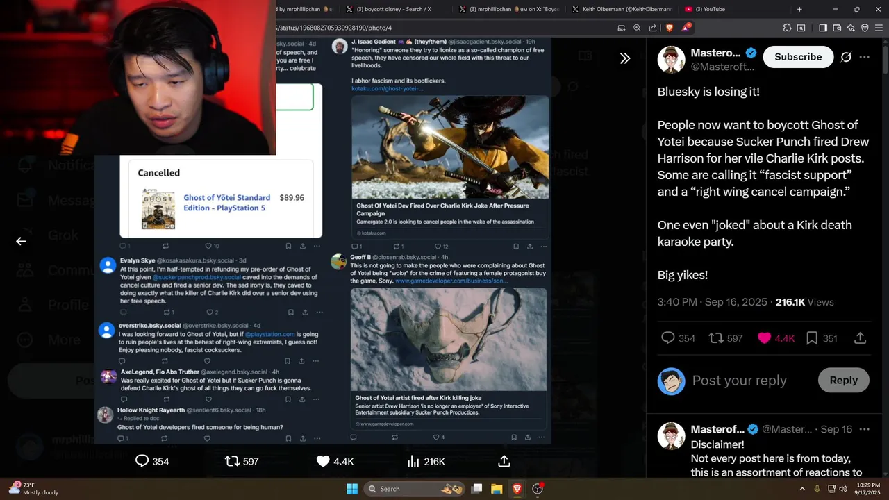Open the Brave VPN shield icon
The image size is (889, 500).
tap(865, 28)
